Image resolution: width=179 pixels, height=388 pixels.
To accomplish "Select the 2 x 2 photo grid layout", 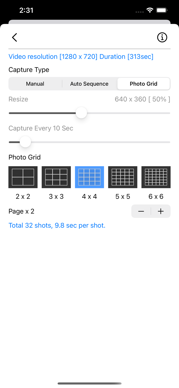I will 23,177.
